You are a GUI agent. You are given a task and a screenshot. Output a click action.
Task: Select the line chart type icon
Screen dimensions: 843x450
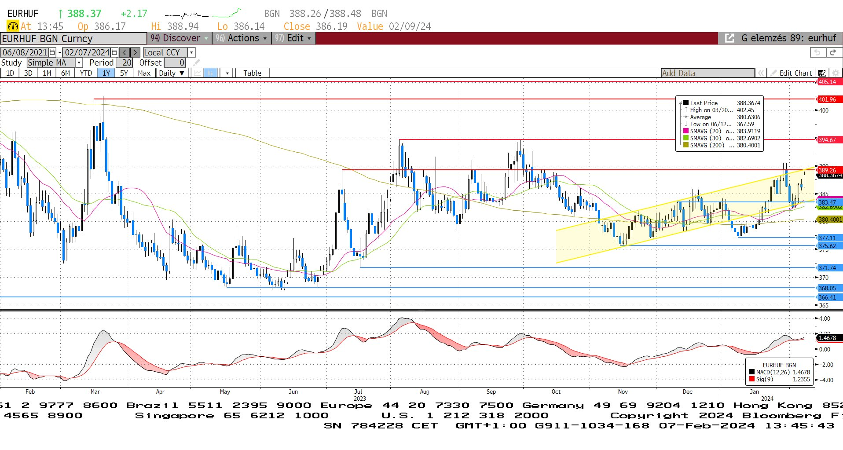point(198,73)
